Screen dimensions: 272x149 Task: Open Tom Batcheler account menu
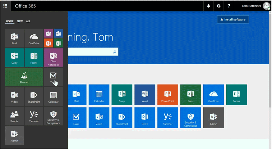click(x=255, y=6)
